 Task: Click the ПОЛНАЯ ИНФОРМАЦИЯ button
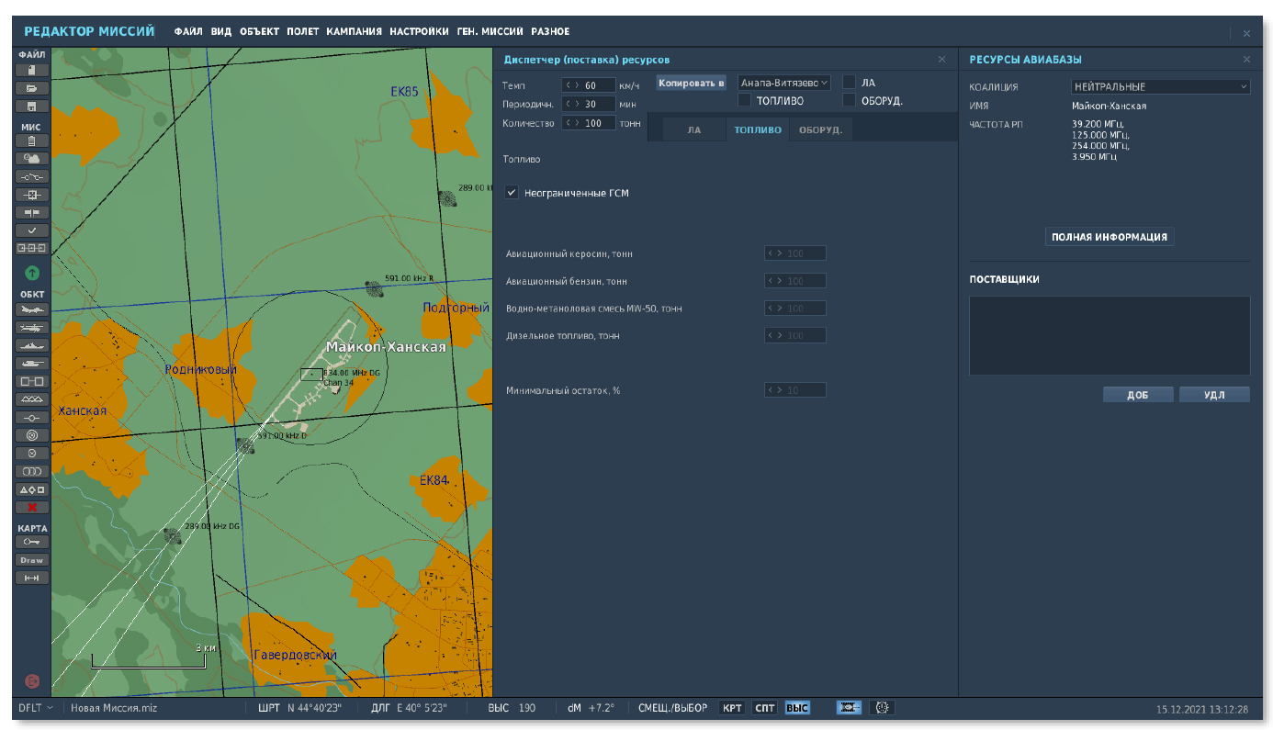pyautogui.click(x=1109, y=237)
